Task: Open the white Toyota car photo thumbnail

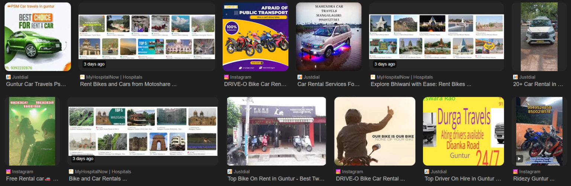Action: [539, 36]
